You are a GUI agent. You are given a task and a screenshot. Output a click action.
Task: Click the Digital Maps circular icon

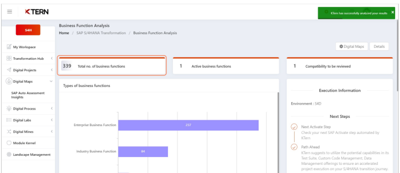tap(9, 82)
